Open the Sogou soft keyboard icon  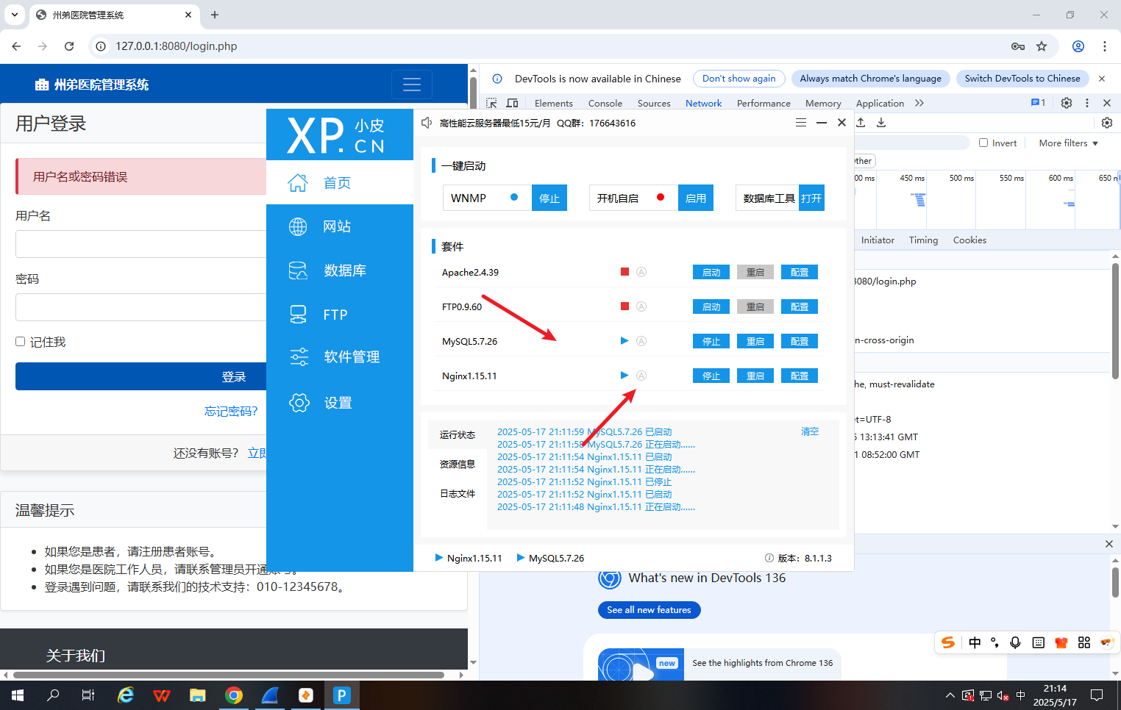click(1039, 642)
